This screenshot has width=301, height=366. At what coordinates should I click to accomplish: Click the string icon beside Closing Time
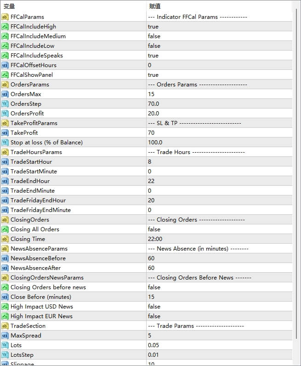point(5,239)
